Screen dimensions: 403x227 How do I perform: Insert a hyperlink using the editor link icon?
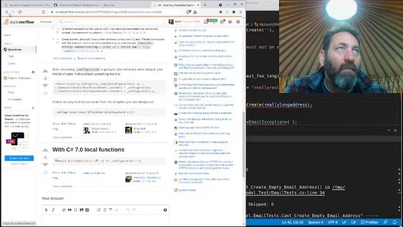point(64,210)
